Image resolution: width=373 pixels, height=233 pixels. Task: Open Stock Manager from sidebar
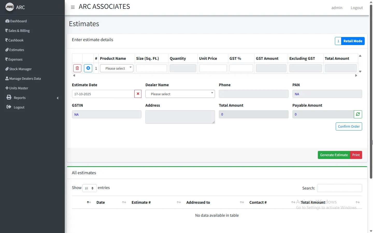[x=20, y=69]
